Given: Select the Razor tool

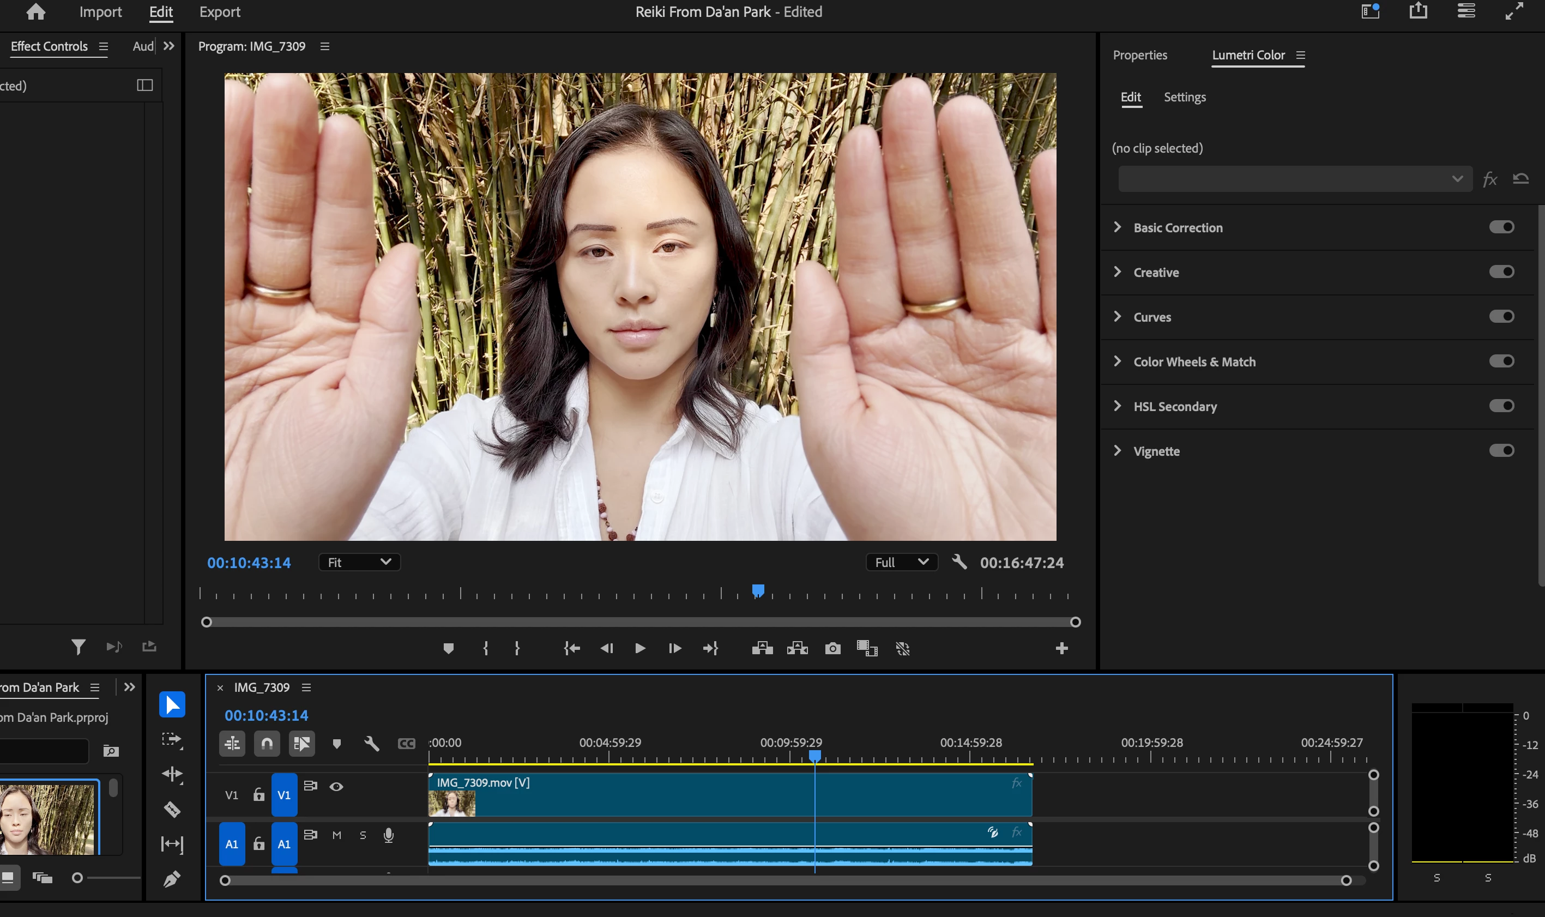Looking at the screenshot, I should click(172, 809).
